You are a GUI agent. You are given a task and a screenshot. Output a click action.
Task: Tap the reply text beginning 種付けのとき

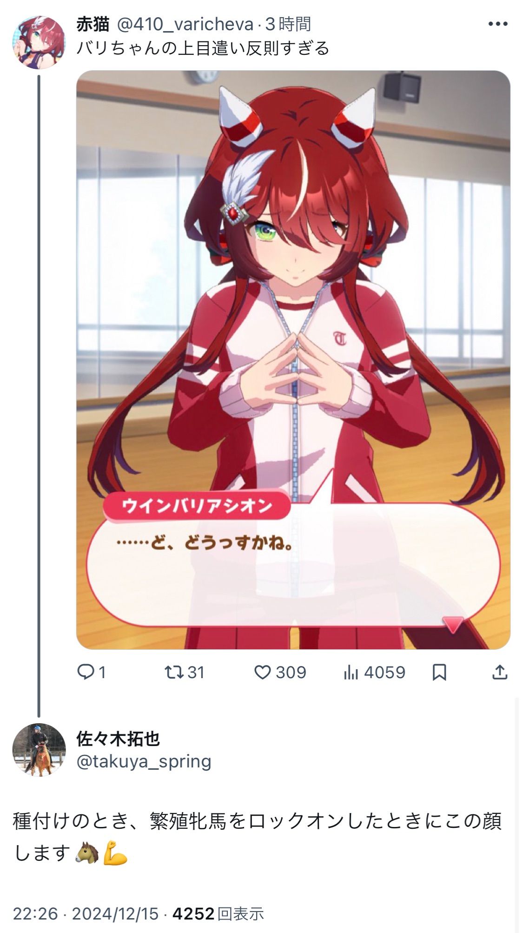(257, 837)
